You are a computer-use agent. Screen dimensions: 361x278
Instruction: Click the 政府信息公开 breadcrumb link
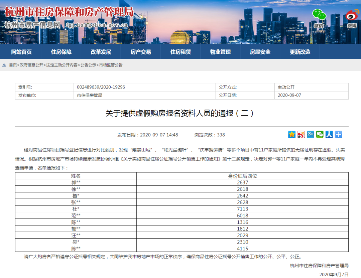(x=31, y=65)
